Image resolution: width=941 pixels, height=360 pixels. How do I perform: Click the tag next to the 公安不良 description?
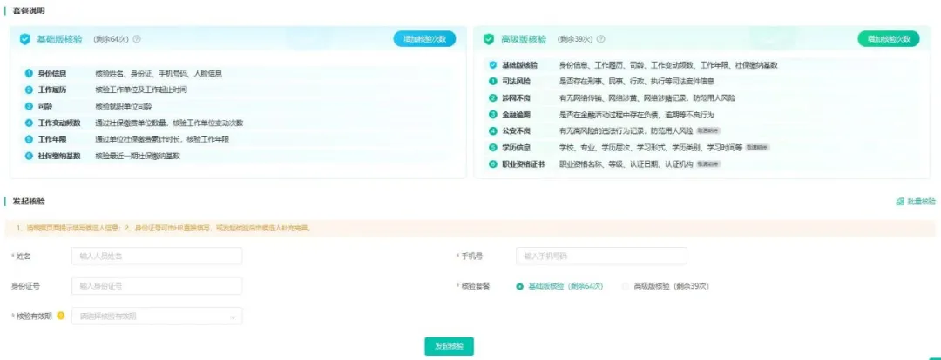click(707, 130)
